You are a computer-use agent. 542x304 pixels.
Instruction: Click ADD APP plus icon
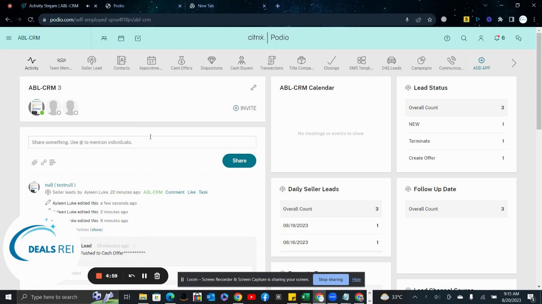481,60
